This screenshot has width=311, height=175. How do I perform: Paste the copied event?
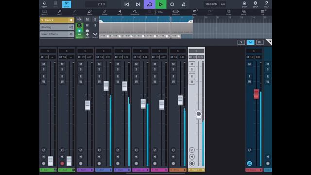click(x=243, y=12)
